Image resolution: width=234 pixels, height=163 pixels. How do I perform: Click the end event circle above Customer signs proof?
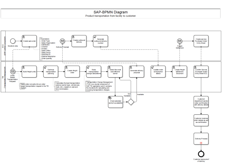(201, 154)
